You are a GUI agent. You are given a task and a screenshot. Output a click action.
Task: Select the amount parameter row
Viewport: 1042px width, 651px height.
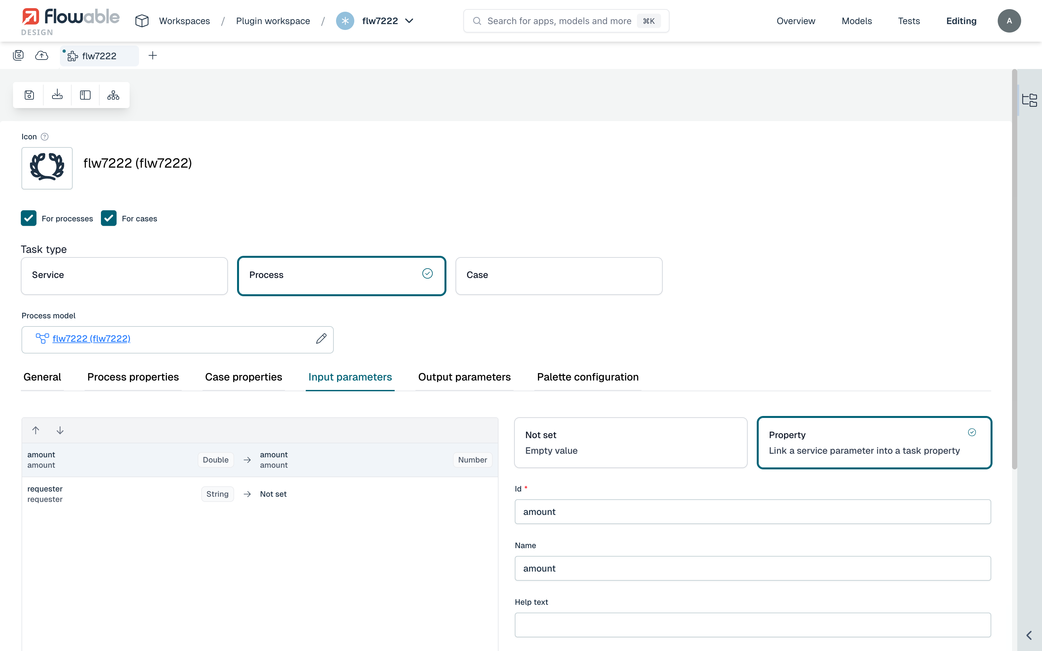pyautogui.click(x=260, y=460)
